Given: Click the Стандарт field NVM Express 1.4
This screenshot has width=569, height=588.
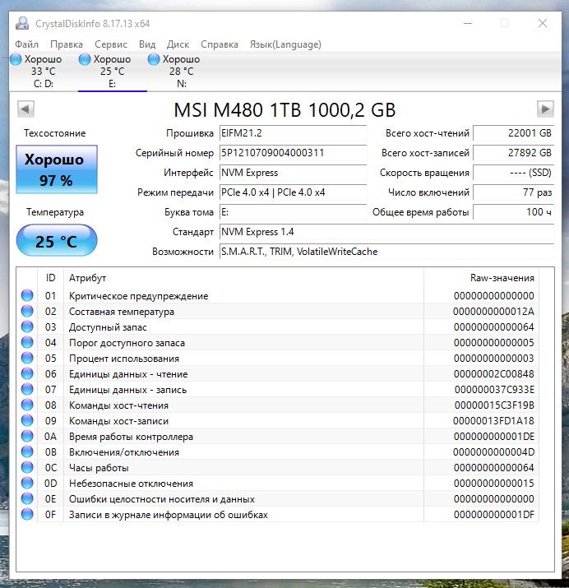Looking at the screenshot, I should (386, 232).
